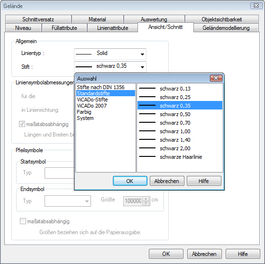
Task: Increase Größe value with up stepper arrow
Action: click(146, 199)
